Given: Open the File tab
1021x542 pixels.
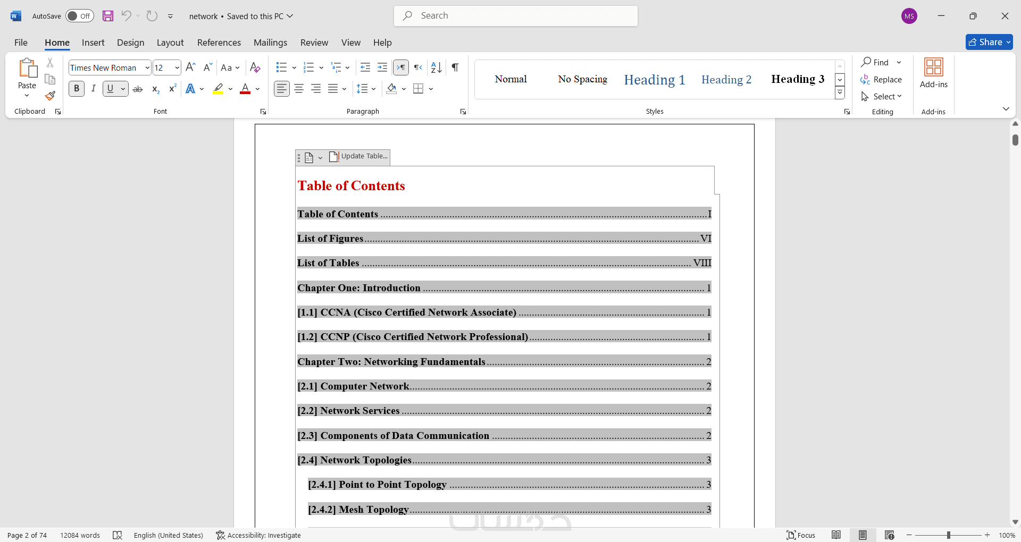Looking at the screenshot, I should point(21,43).
